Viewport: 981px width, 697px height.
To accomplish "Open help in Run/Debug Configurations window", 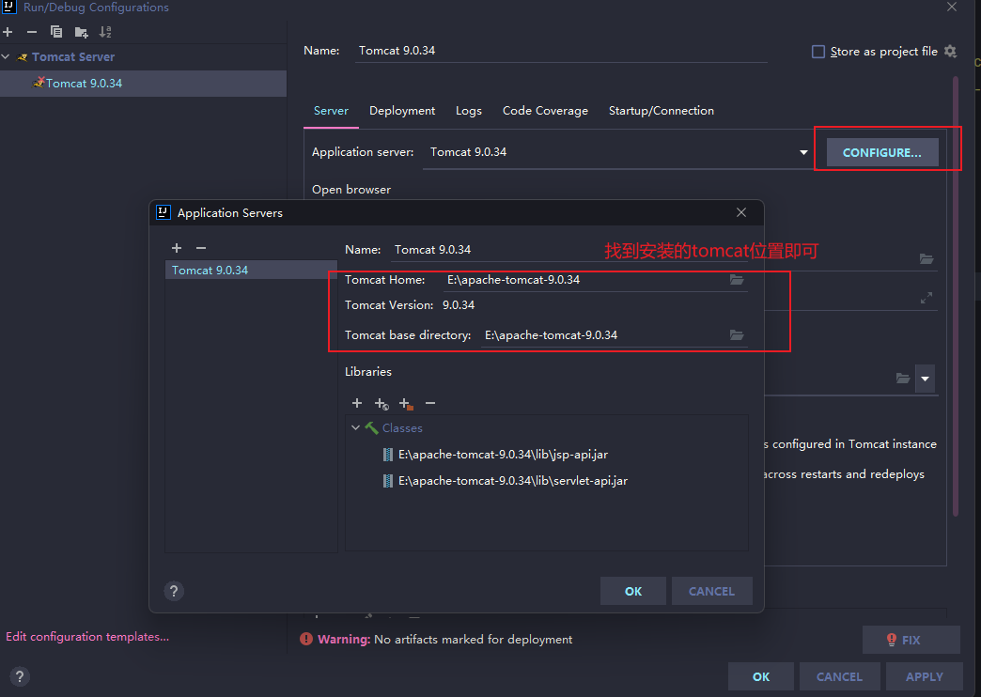I will tap(20, 676).
